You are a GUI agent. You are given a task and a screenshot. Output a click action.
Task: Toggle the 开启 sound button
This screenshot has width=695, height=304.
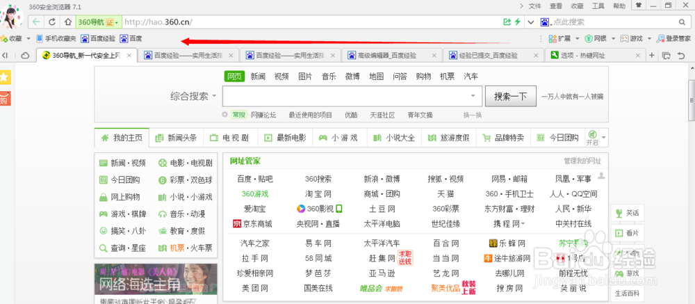pyautogui.click(x=592, y=138)
